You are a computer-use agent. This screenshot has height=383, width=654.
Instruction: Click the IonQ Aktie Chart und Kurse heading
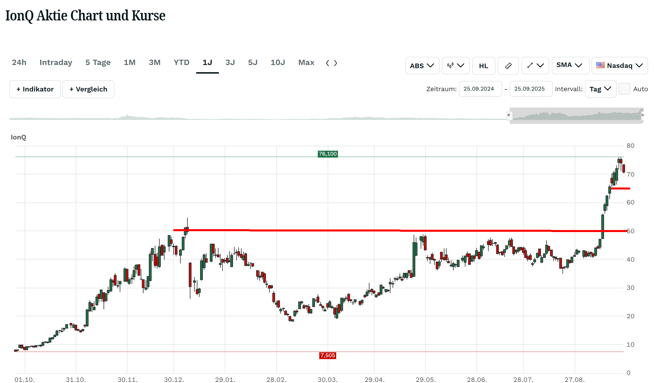click(x=85, y=16)
